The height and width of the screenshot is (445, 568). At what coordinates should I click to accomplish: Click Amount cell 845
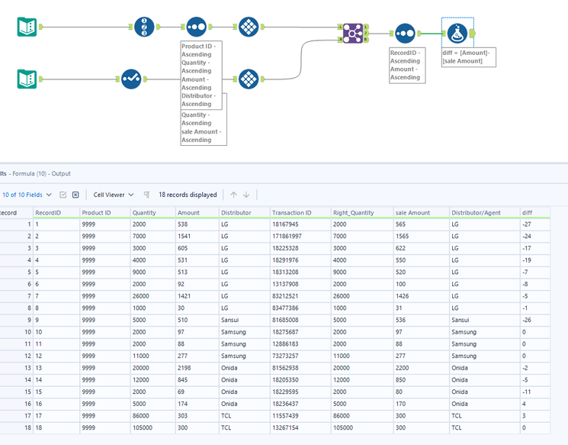[197, 380]
